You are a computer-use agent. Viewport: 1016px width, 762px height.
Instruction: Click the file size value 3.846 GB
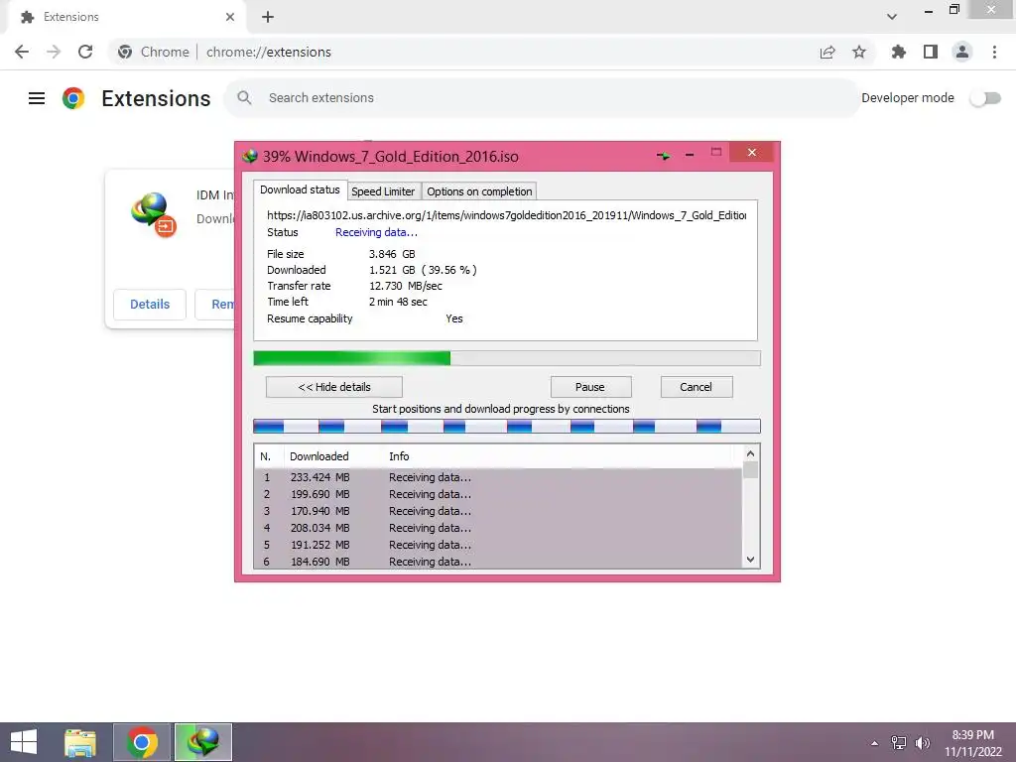pos(392,254)
